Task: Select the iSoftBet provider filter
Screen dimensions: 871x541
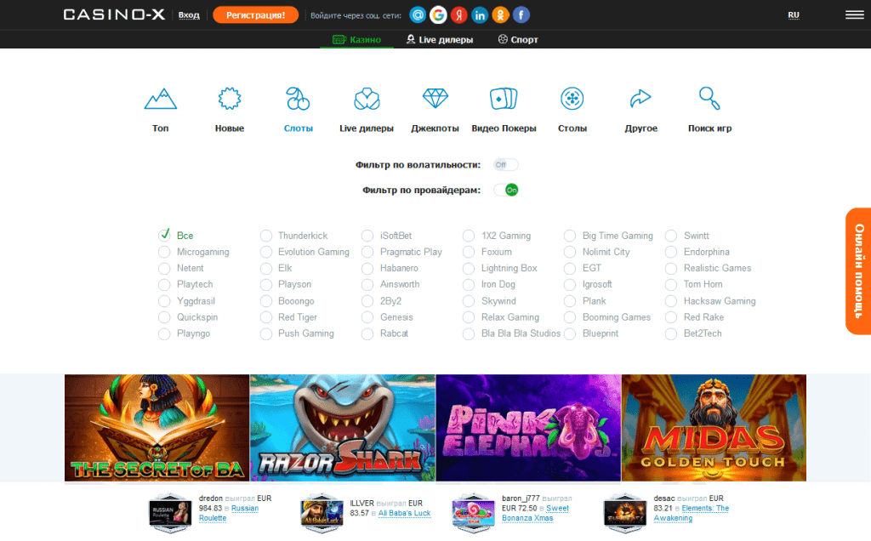Action: pyautogui.click(x=387, y=236)
